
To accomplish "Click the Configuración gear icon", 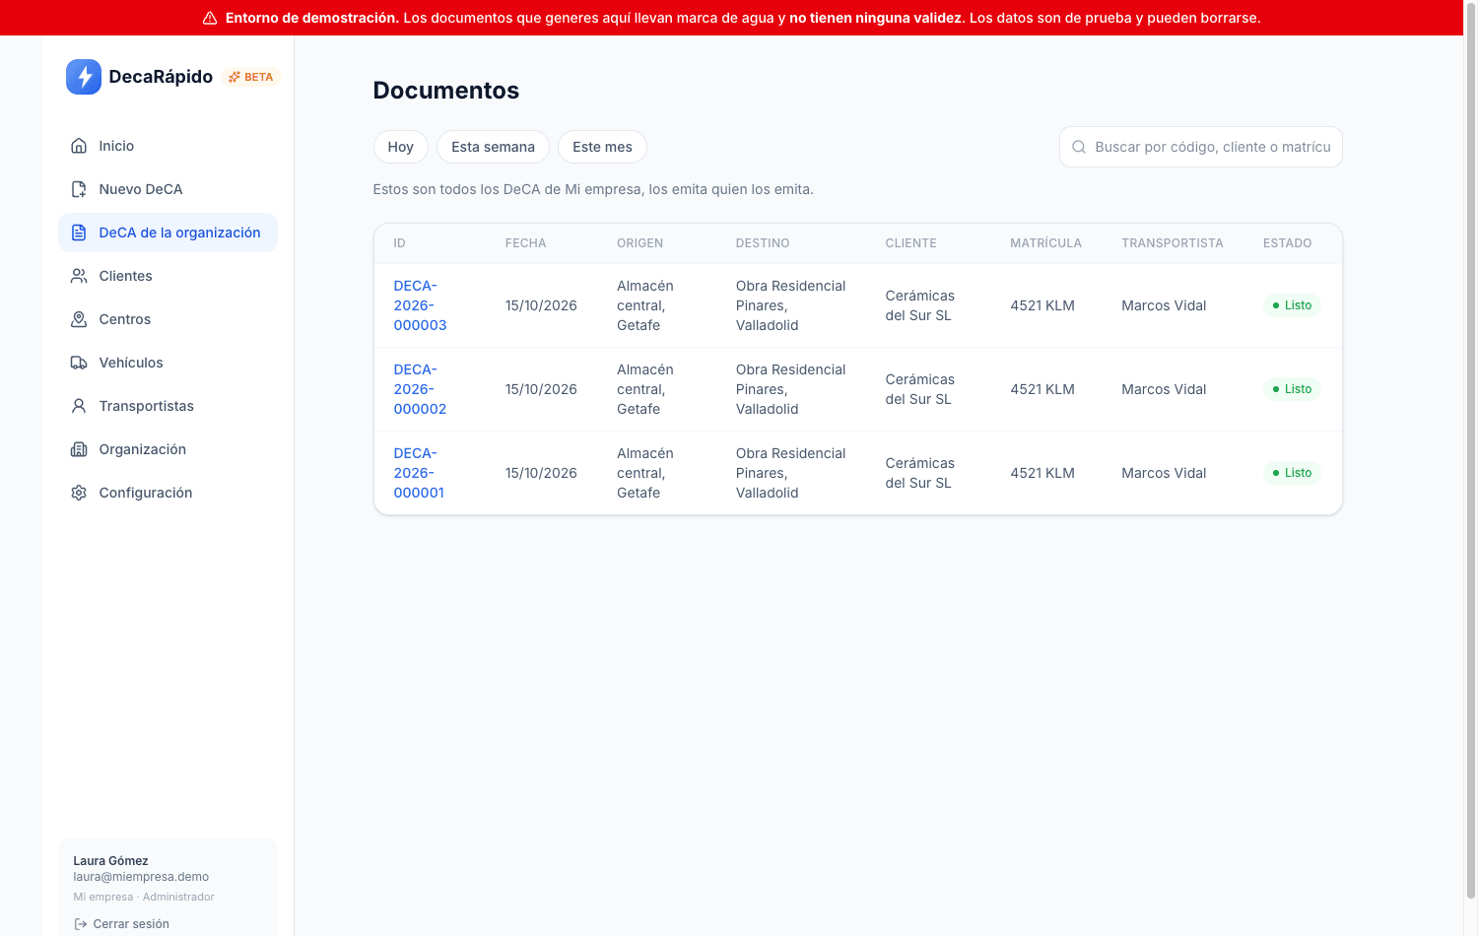I will click(79, 493).
